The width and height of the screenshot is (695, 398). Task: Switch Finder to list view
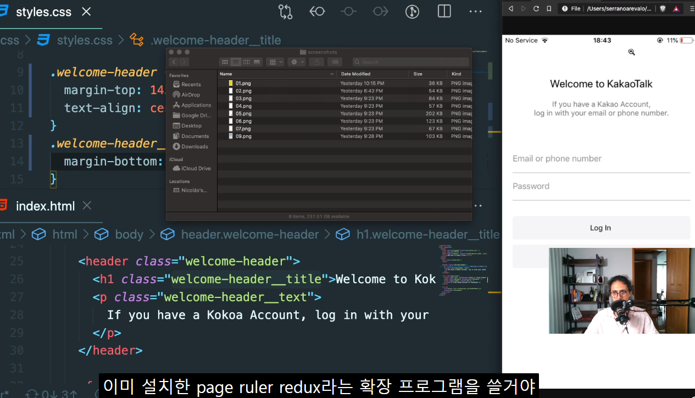pyautogui.click(x=235, y=62)
